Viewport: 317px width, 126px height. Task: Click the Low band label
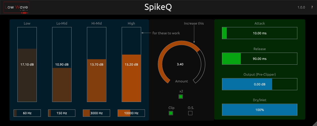click(27, 23)
